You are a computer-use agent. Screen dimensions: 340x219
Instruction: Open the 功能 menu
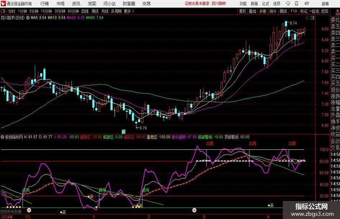point(243,4)
